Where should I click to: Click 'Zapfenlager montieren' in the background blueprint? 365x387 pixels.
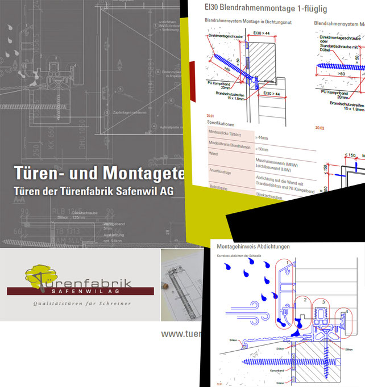(x=130, y=112)
